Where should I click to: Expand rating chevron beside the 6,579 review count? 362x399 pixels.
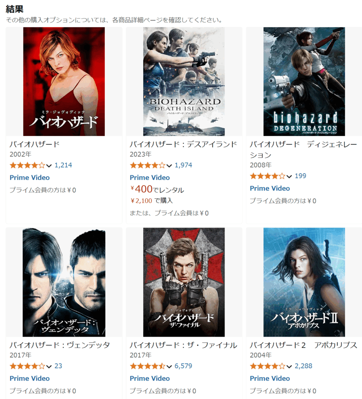point(169,366)
